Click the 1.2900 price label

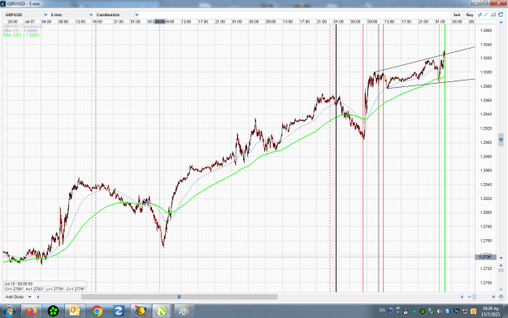(x=486, y=142)
